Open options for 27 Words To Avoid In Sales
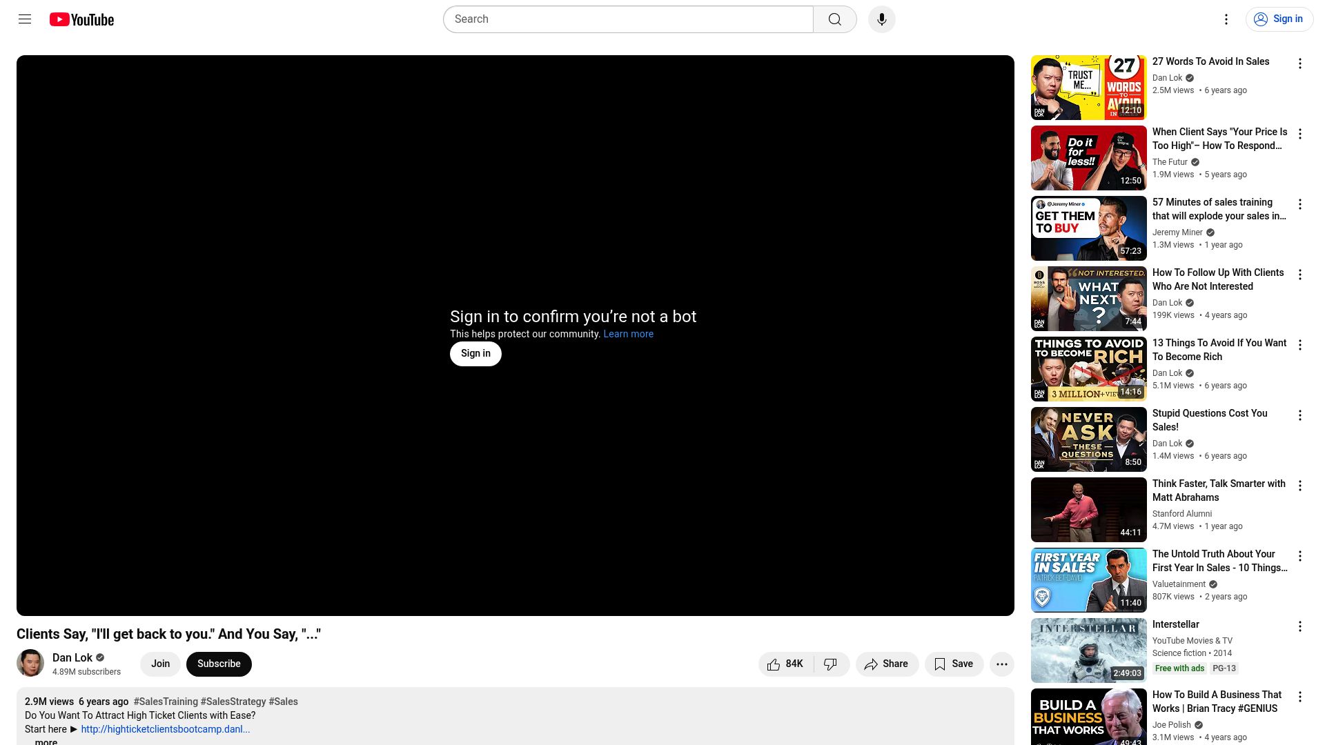 coord(1299,63)
